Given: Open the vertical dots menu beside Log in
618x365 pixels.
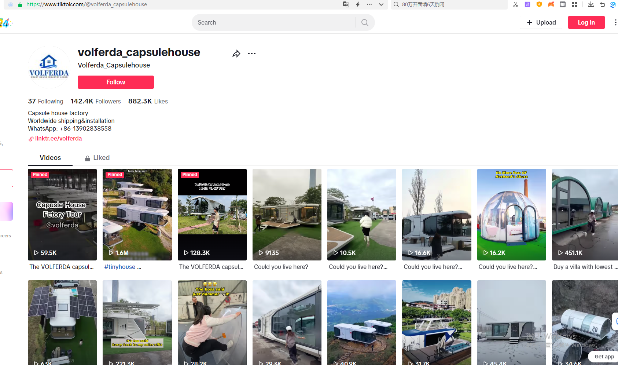Looking at the screenshot, I should (615, 22).
